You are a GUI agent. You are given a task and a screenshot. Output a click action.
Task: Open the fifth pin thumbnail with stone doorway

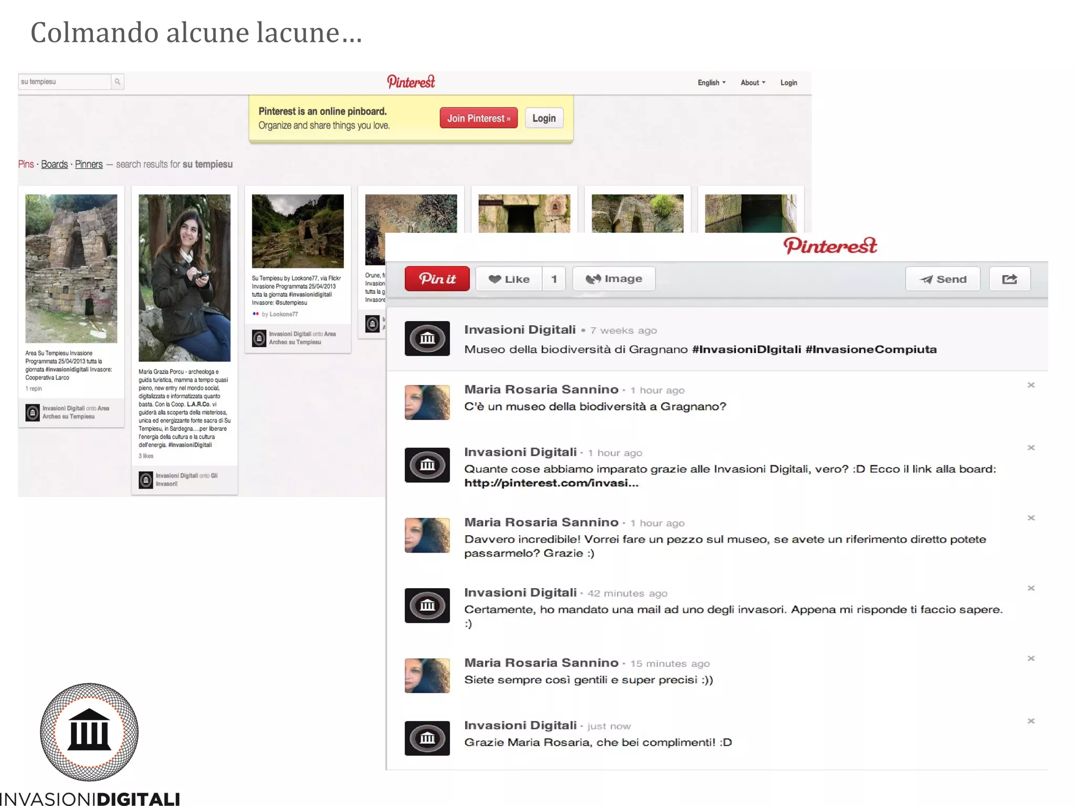point(524,214)
